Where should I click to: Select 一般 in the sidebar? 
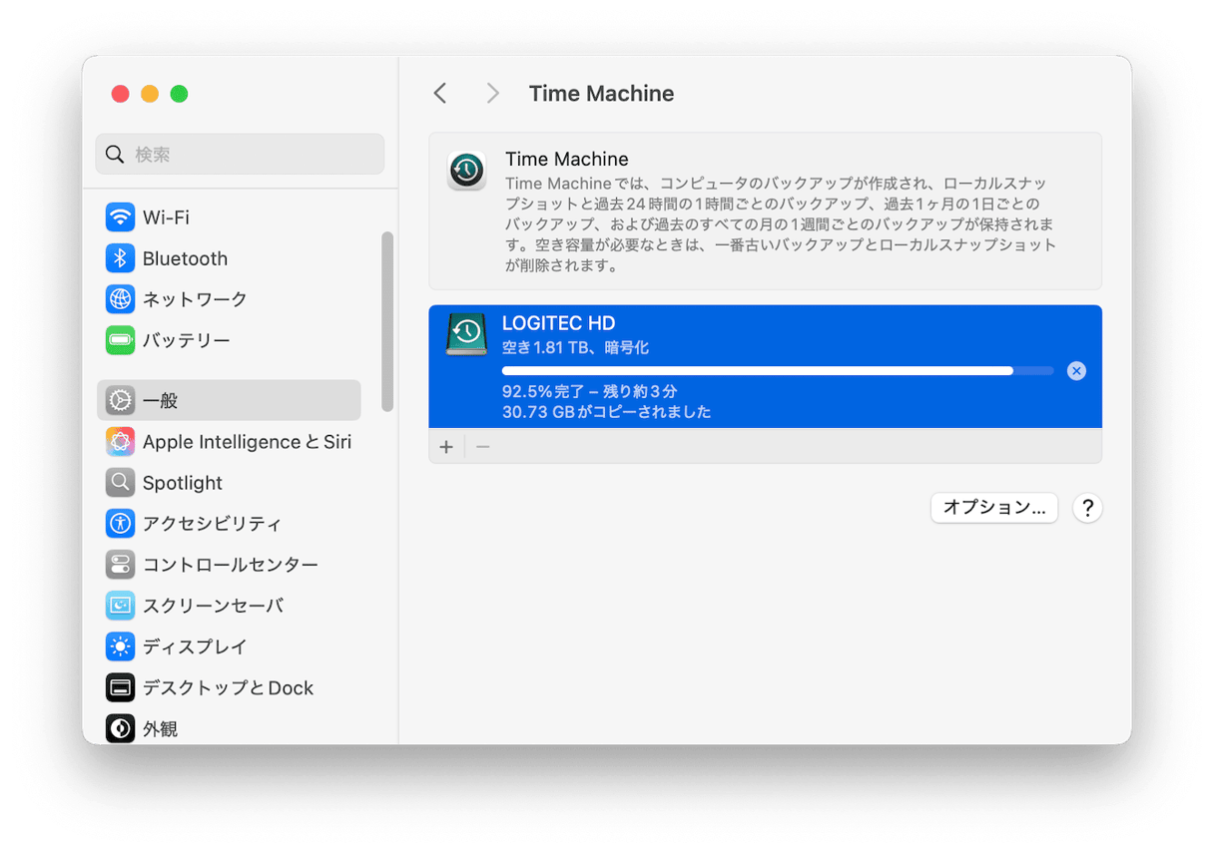click(x=229, y=400)
